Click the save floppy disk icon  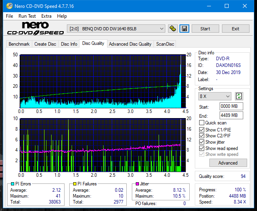tap(185, 29)
